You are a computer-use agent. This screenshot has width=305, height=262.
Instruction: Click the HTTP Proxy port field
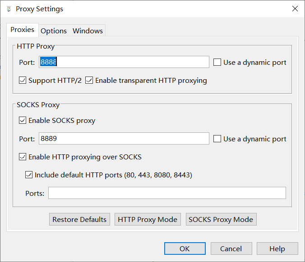click(x=124, y=62)
